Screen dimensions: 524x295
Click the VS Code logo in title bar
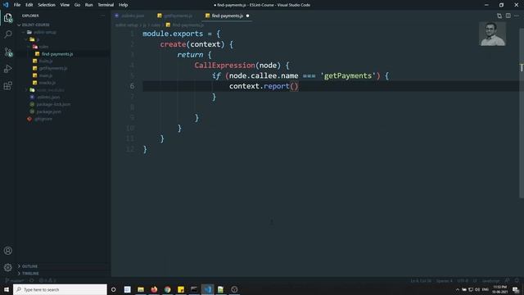coord(6,5)
